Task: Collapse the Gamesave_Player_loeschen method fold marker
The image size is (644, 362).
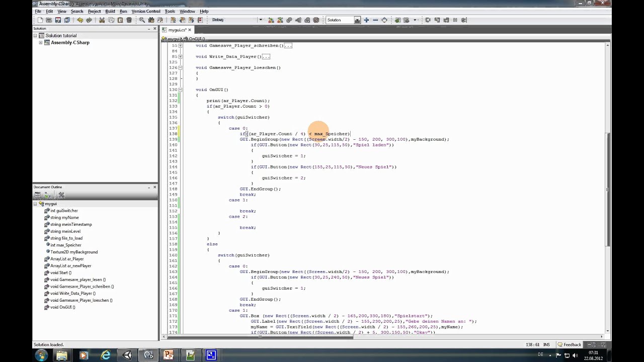Action: click(x=180, y=67)
